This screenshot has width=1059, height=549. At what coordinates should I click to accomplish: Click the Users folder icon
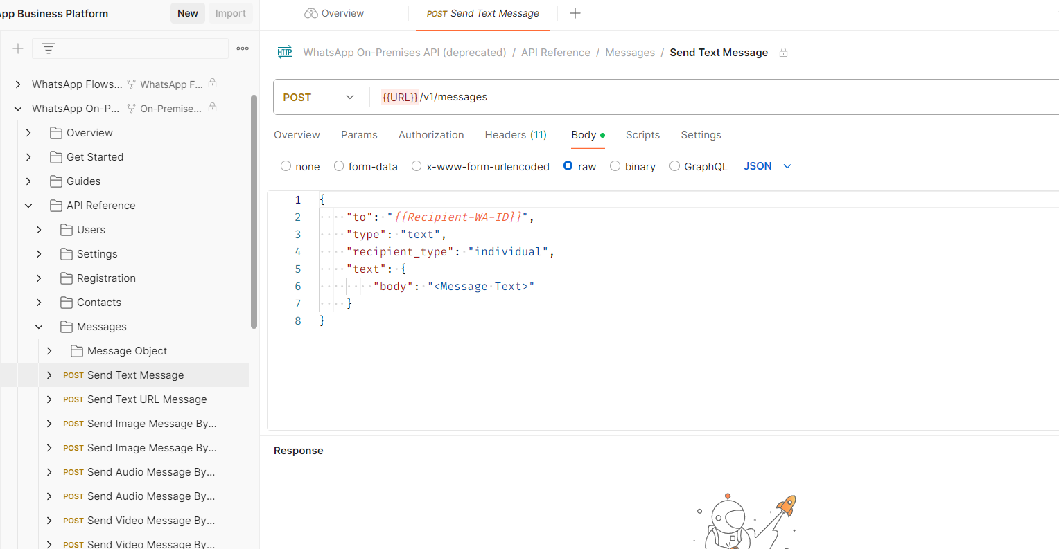(67, 230)
